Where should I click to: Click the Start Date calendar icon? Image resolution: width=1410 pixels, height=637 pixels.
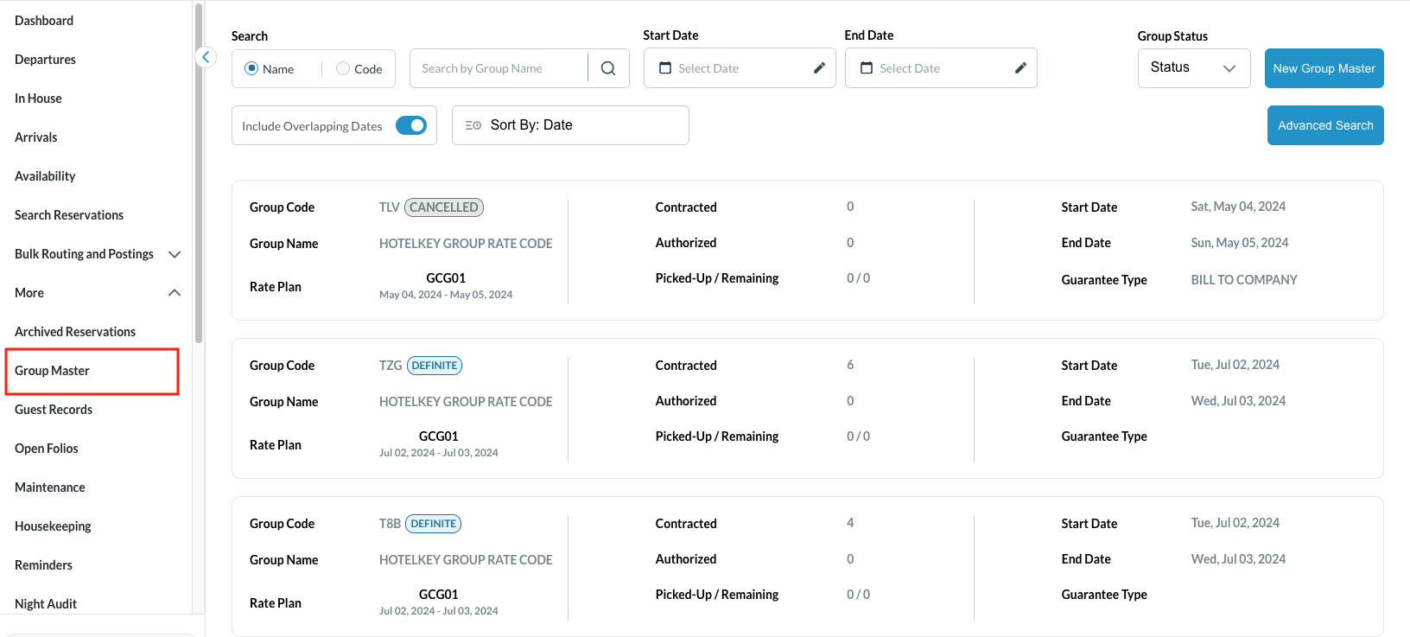[x=665, y=68]
